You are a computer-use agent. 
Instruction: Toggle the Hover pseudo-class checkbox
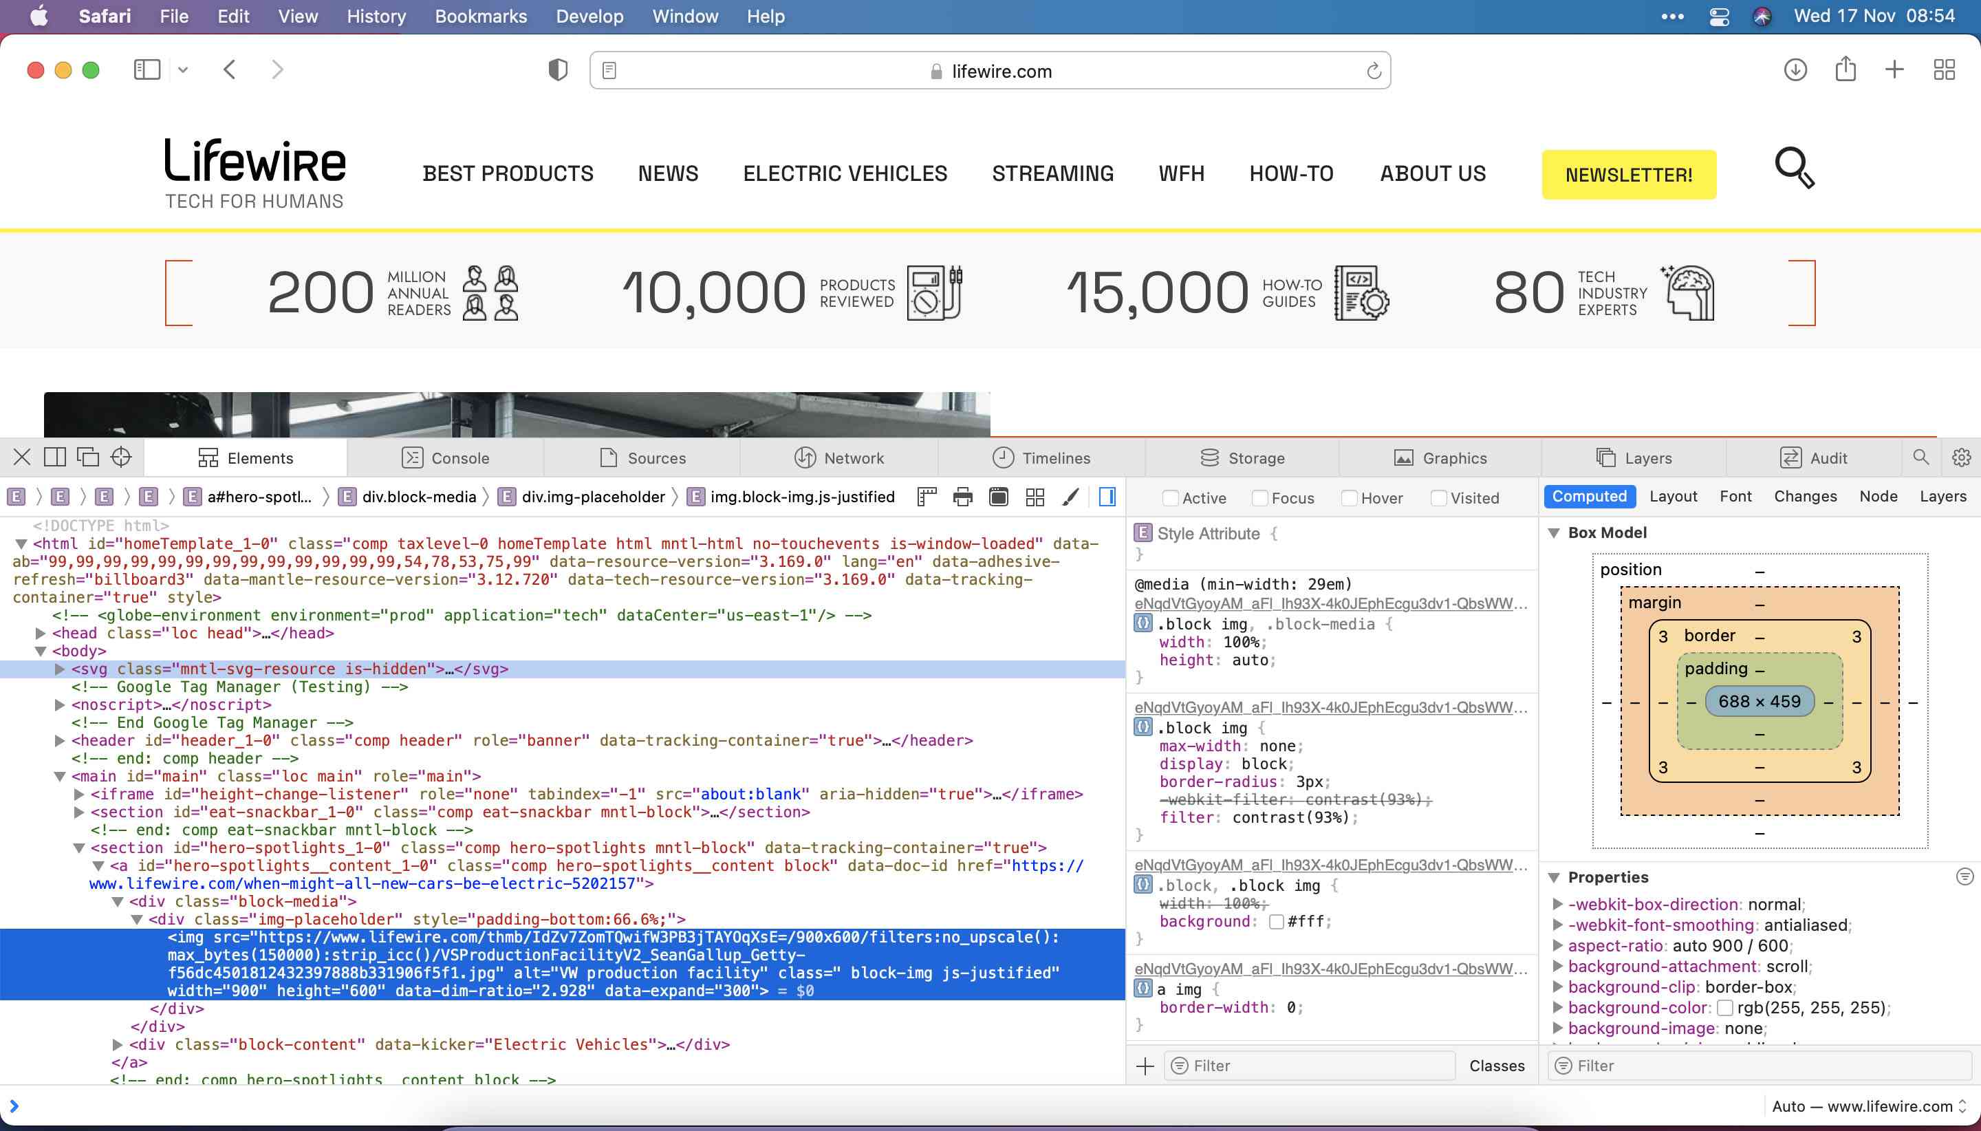1349,498
